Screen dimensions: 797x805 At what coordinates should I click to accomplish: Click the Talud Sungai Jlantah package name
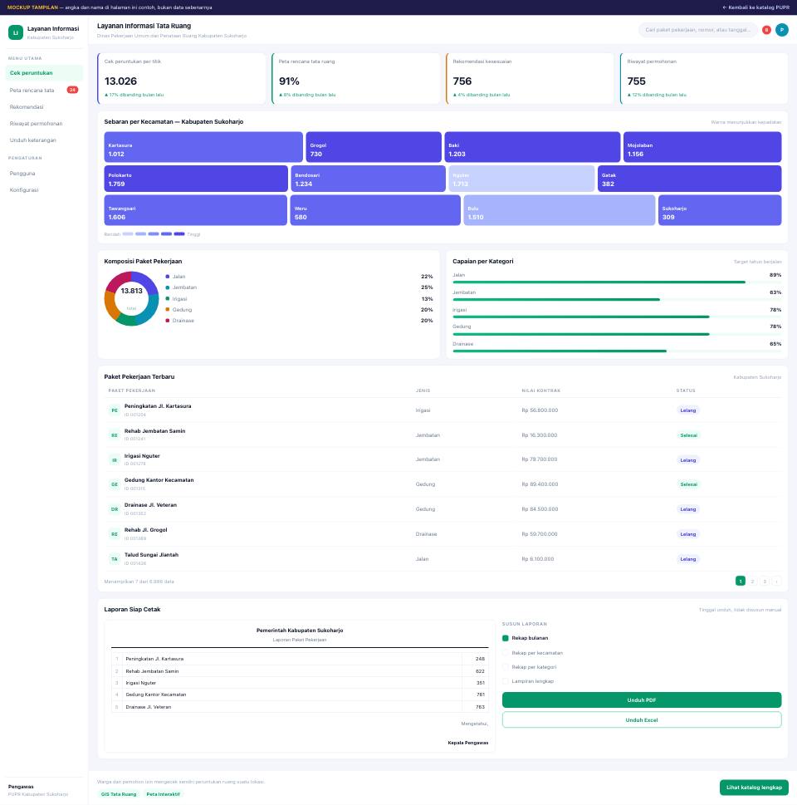[x=151, y=554]
